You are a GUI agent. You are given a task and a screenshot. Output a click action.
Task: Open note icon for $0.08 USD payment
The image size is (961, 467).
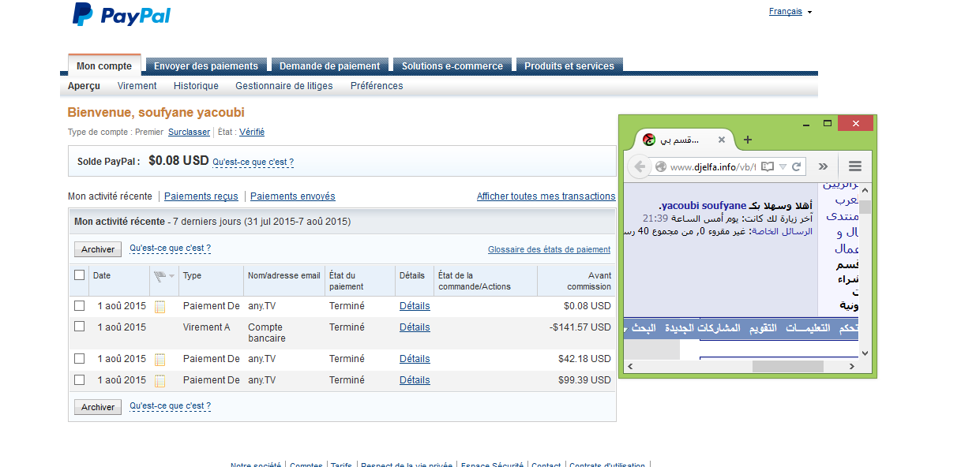[x=160, y=306]
